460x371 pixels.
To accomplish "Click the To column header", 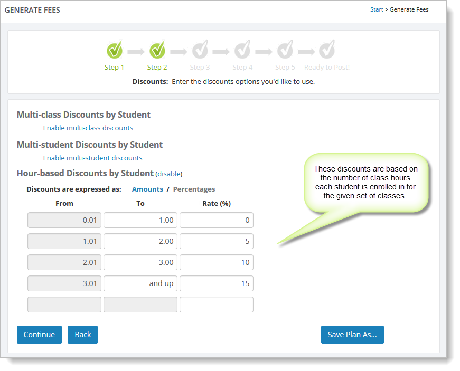I will (140, 204).
